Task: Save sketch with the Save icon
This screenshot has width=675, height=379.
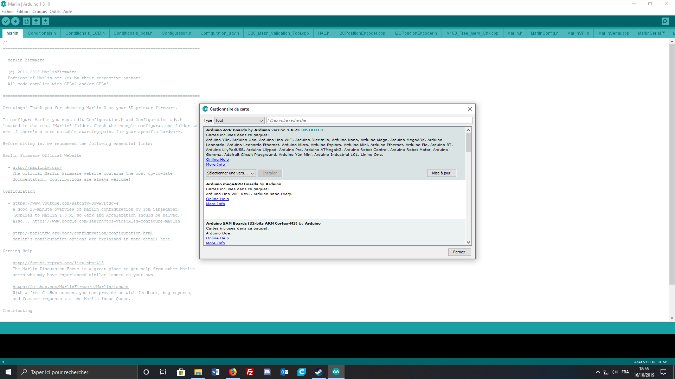Action: coord(46,21)
